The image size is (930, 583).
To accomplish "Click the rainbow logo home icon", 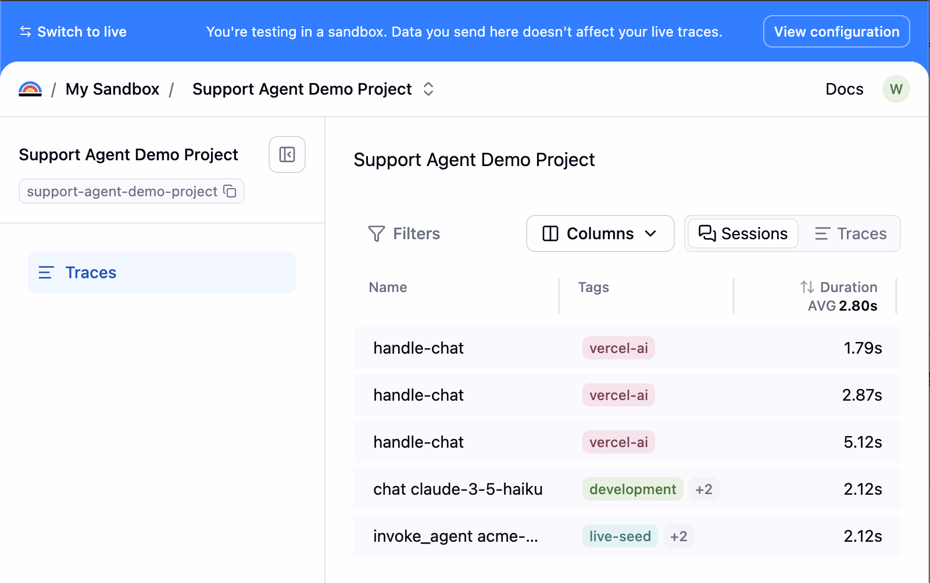I will point(30,89).
